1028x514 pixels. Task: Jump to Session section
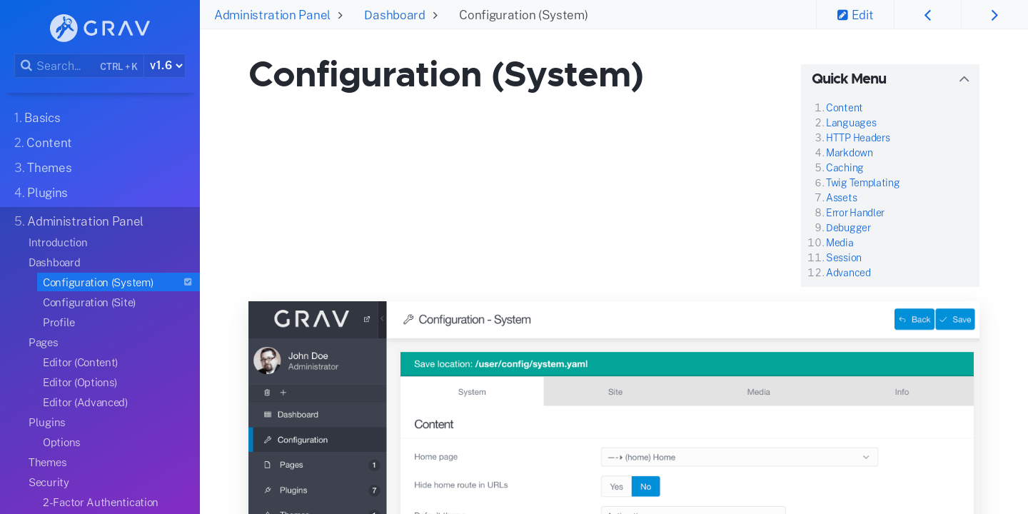coord(844,258)
